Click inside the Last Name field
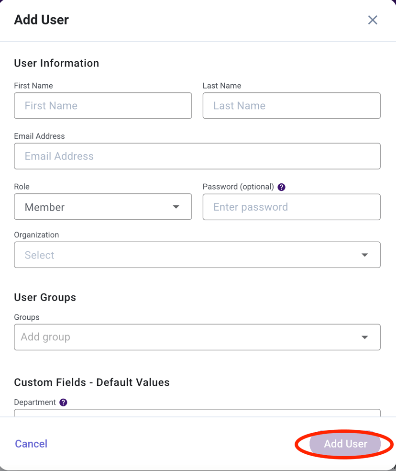Viewport: 396px width, 471px height. pos(291,105)
